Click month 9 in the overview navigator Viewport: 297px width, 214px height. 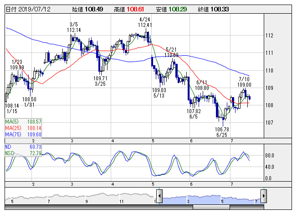pyautogui.click(x=87, y=201)
